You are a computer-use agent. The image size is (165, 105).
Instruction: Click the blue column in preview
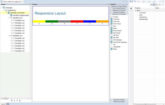89,21
